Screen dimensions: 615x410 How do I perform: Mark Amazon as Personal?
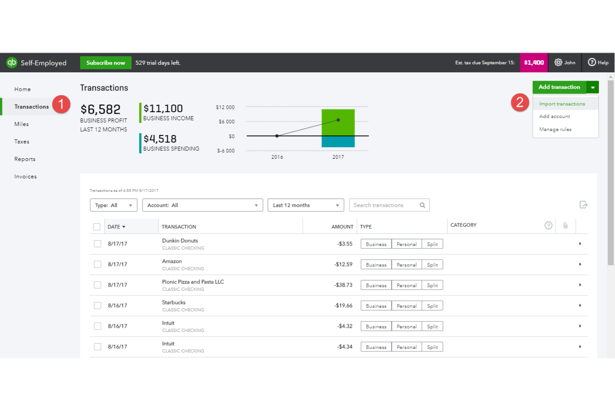click(406, 265)
